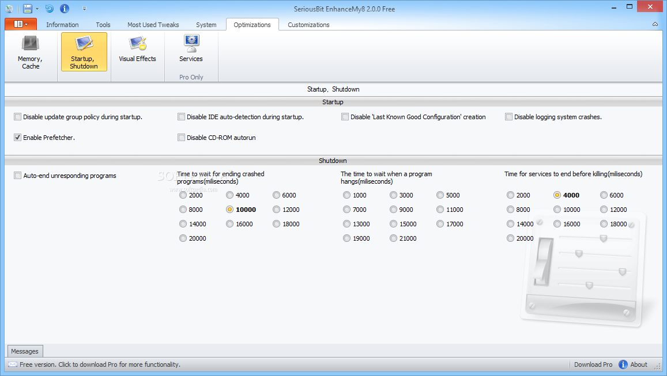Open the save button dropdown arrow

click(x=37, y=9)
